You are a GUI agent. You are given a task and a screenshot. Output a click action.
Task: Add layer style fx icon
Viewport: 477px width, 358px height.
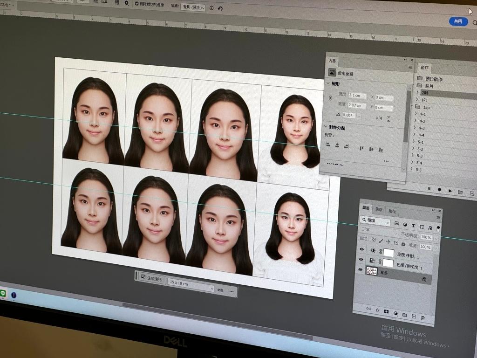(377, 310)
